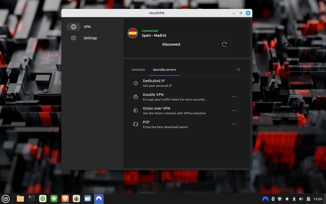Click the Spain - Madrid server label

[x=154, y=35]
